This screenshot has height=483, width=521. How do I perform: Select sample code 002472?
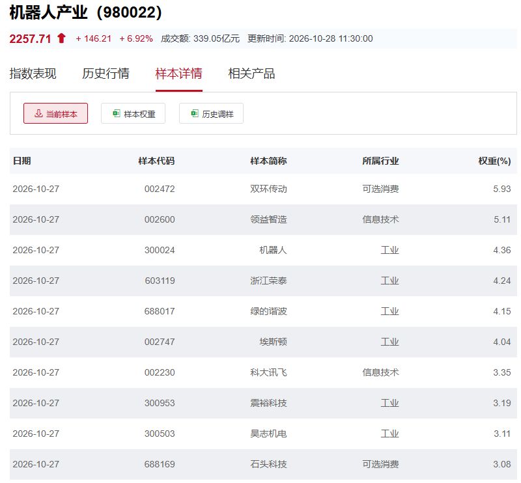[160, 189]
